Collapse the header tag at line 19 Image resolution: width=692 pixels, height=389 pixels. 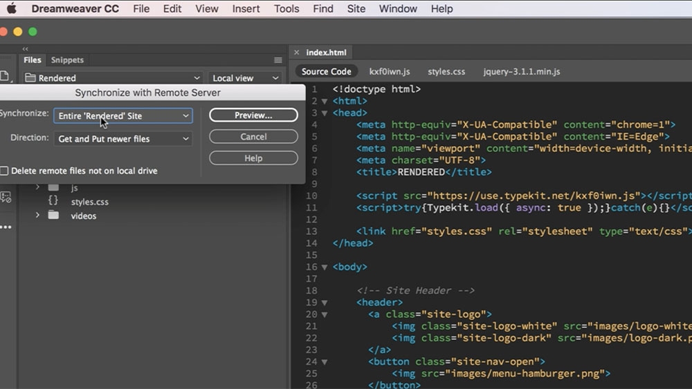tap(325, 303)
